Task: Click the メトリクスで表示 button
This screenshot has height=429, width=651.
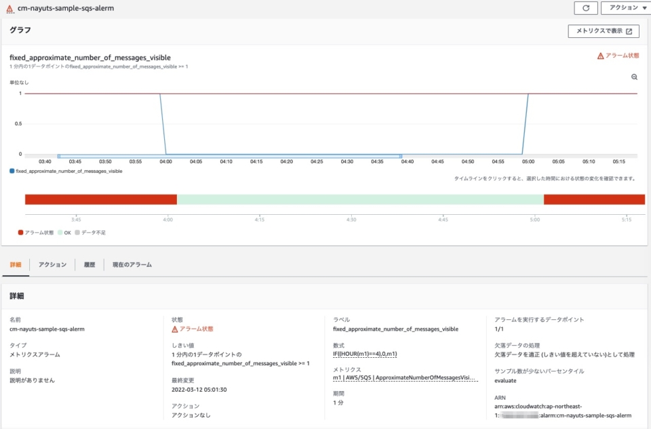Action: [x=600, y=30]
